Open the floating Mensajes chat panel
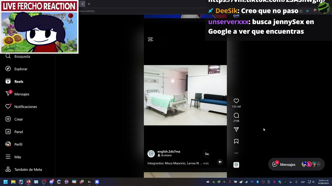Screen dimensions: 332x186 296,164
